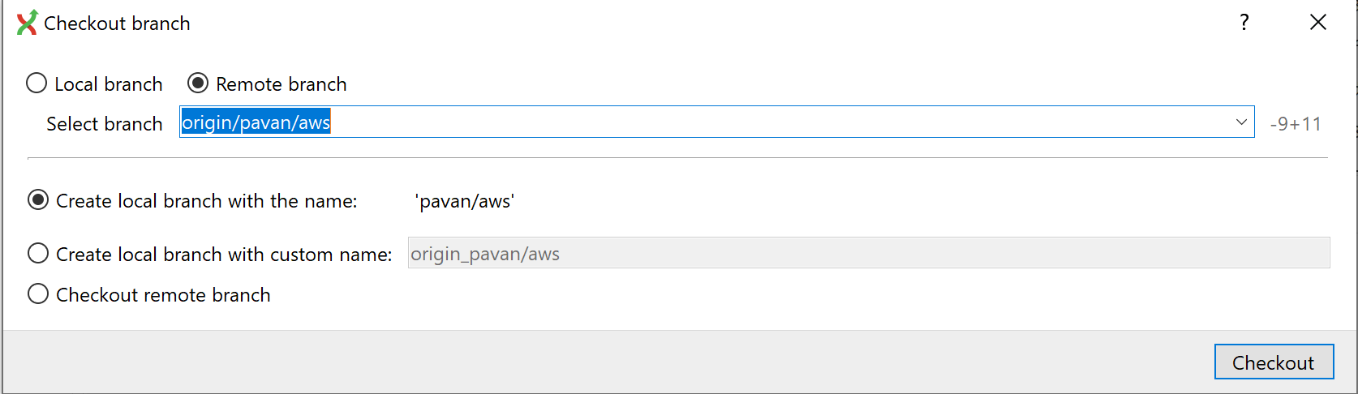This screenshot has height=394, width=1358.
Task: Click the Remote branch label text
Action: pos(281,84)
